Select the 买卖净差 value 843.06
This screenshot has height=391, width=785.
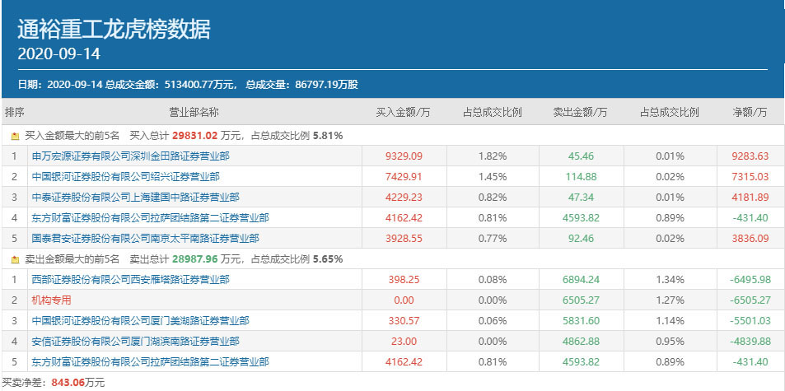[x=68, y=383]
